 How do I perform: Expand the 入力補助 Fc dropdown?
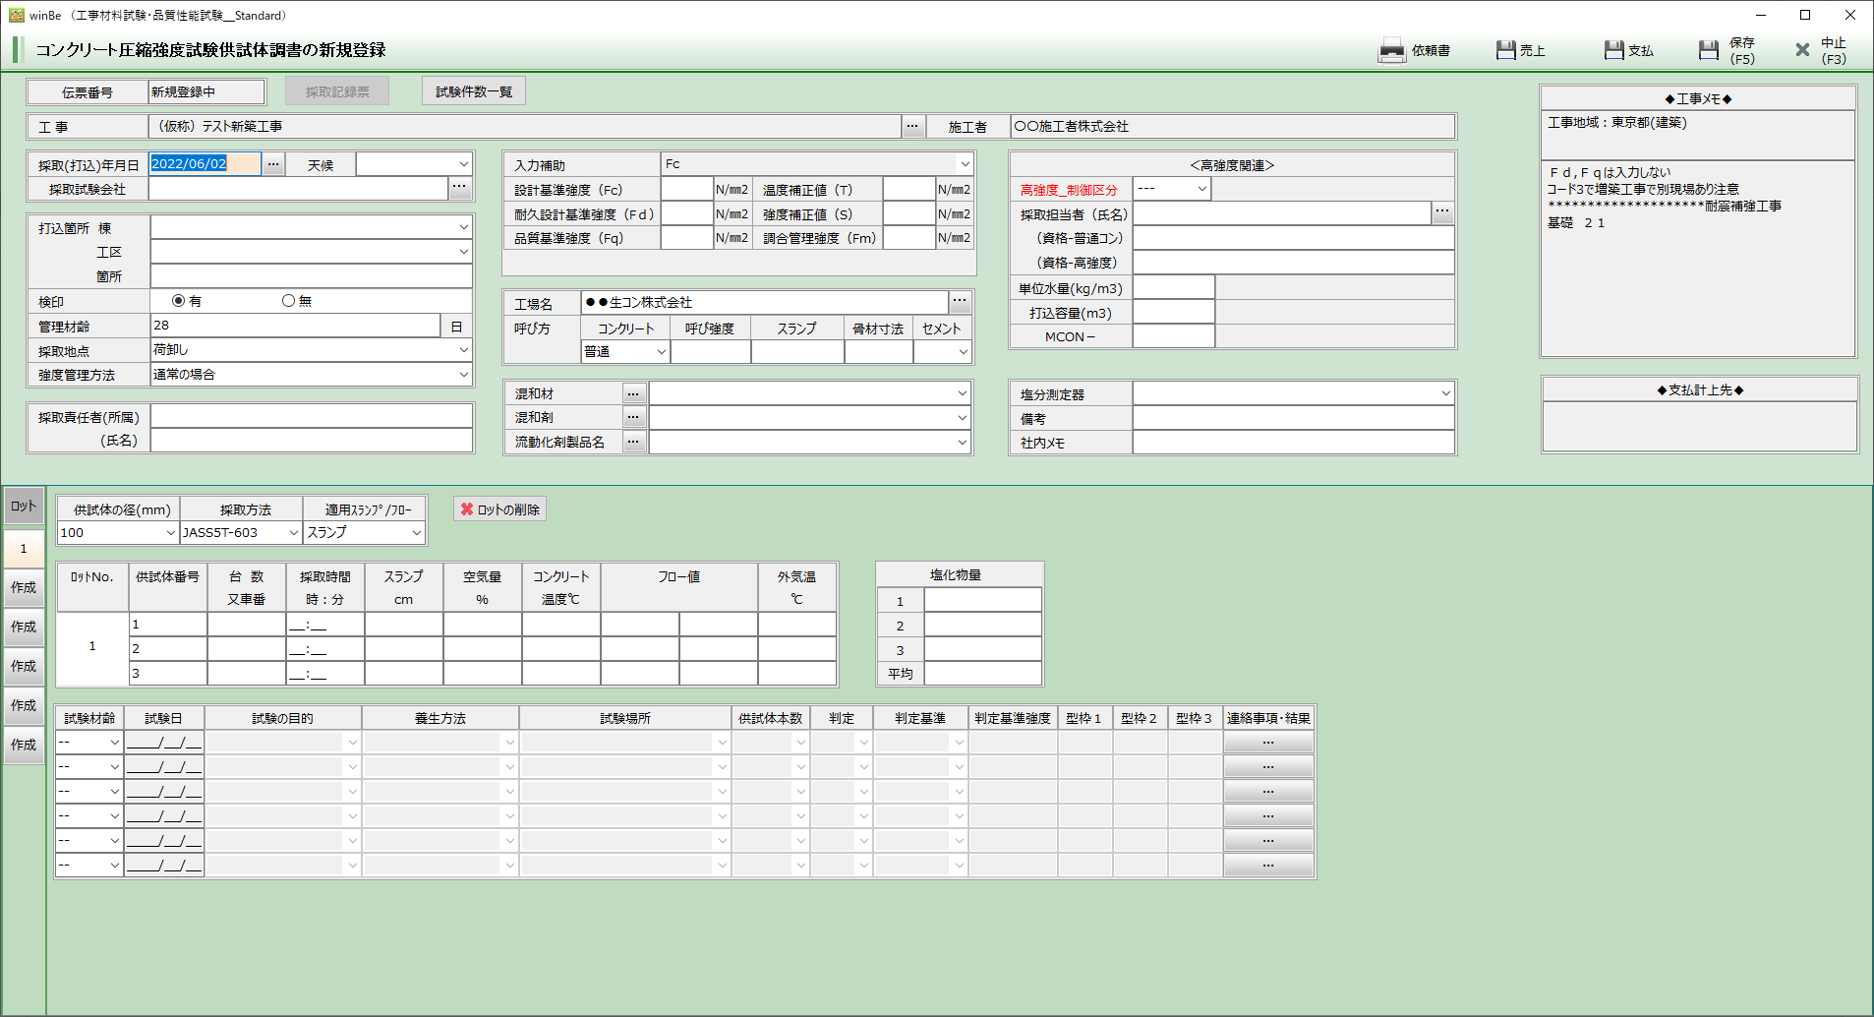(x=965, y=164)
